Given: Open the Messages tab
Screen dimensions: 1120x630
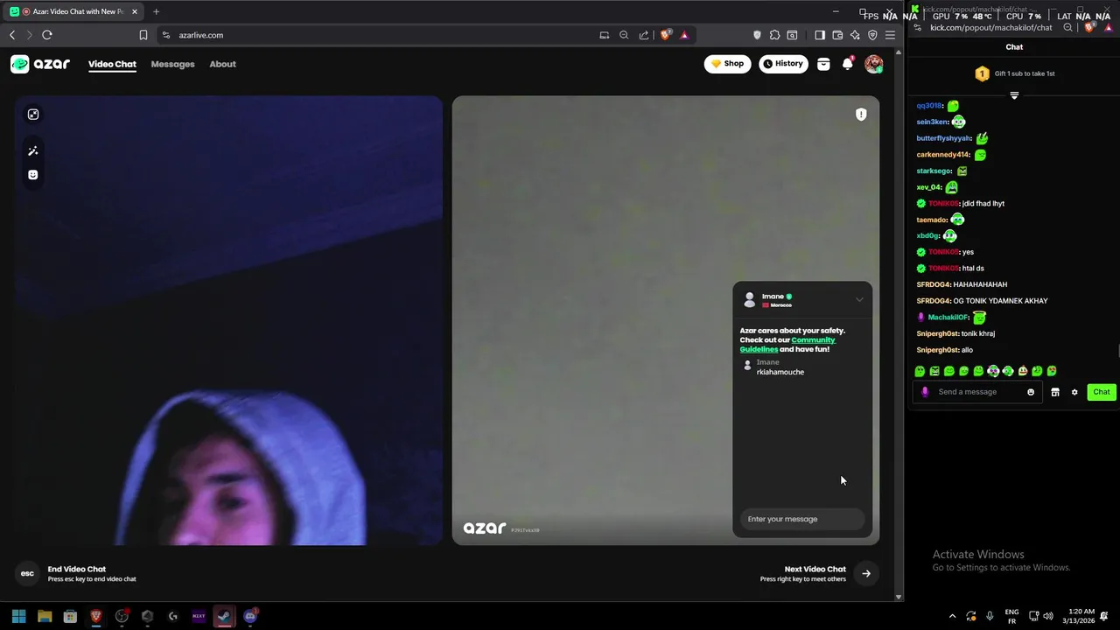Looking at the screenshot, I should (172, 64).
